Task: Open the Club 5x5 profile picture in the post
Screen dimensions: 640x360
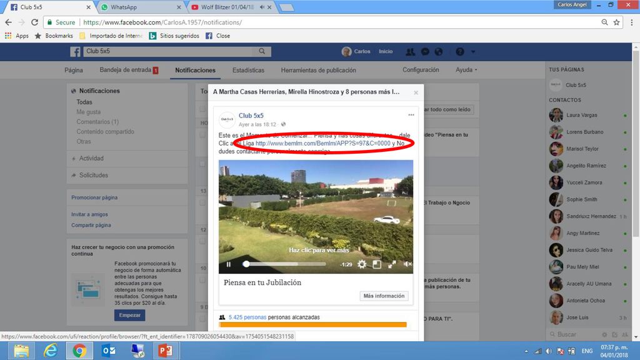Action: coord(227,119)
